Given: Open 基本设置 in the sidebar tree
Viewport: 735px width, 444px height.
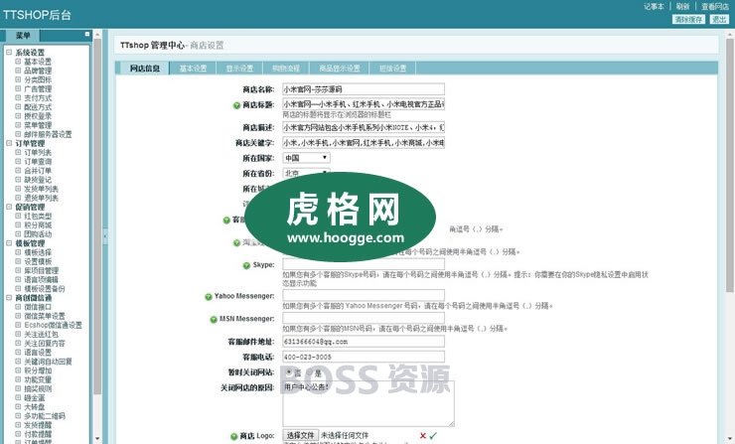Looking at the screenshot, I should 38,62.
